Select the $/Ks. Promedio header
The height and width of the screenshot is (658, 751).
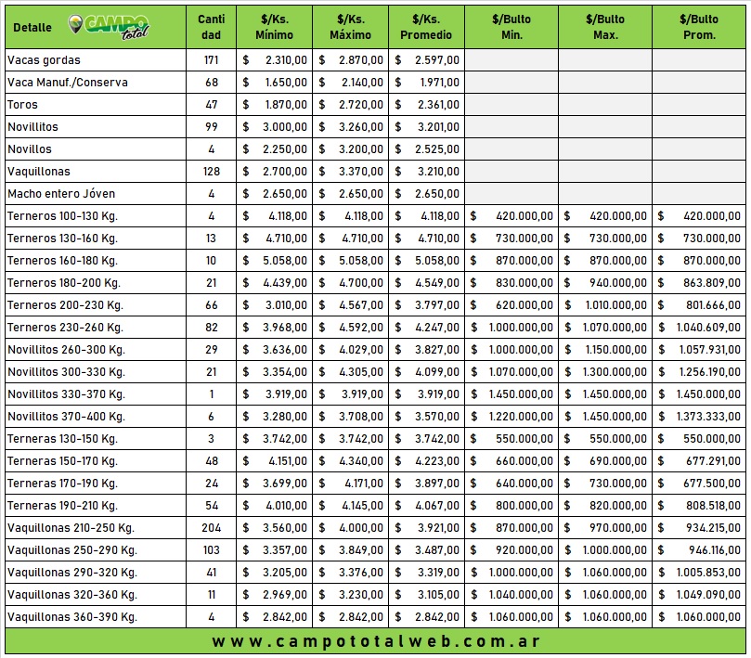click(x=426, y=27)
